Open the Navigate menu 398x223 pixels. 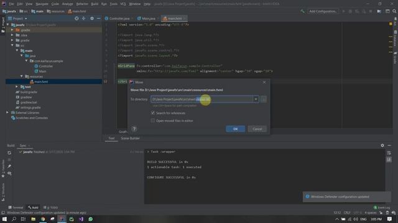tap(42, 4)
